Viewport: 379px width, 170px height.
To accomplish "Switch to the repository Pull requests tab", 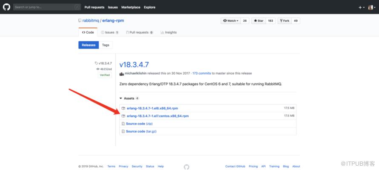I will (x=140, y=32).
